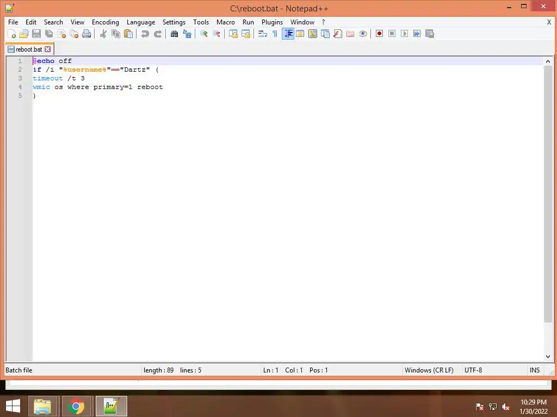This screenshot has height=417, width=557.
Task: Open the View menu
Action: (x=77, y=22)
